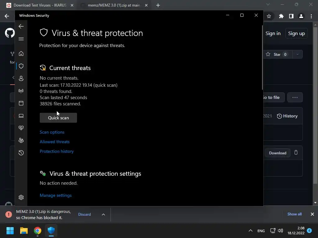Open Chrome from taskbar
The width and height of the screenshot is (318, 238).
click(38, 231)
